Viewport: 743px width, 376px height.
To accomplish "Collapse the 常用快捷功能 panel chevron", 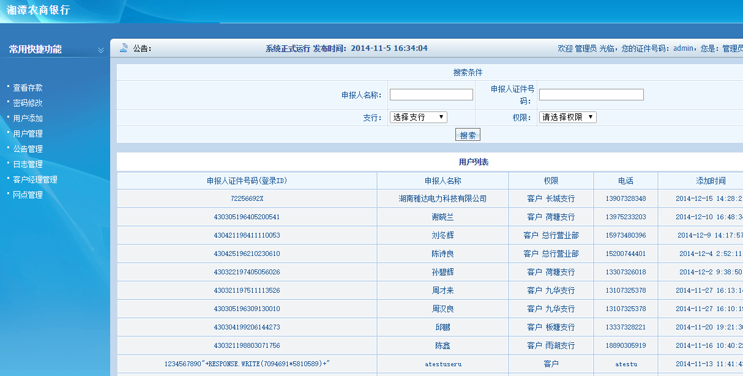I will tap(101, 50).
